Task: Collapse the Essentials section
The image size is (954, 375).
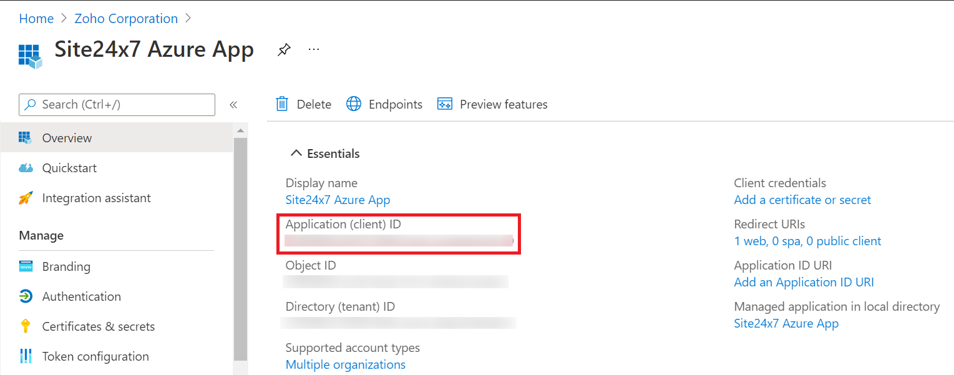Action: pyautogui.click(x=296, y=153)
